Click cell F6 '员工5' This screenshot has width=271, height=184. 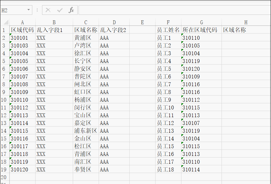168,69
